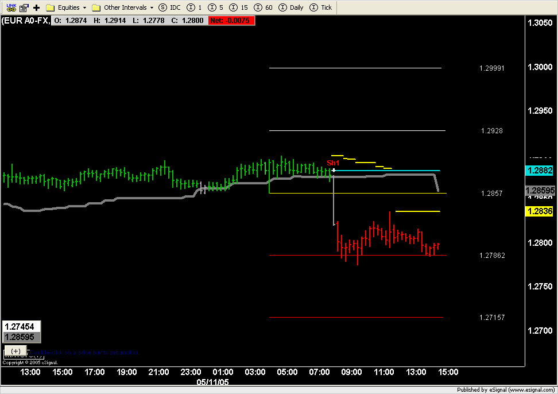
Task: Click the 21:00 time axis label
Action: (x=158, y=372)
